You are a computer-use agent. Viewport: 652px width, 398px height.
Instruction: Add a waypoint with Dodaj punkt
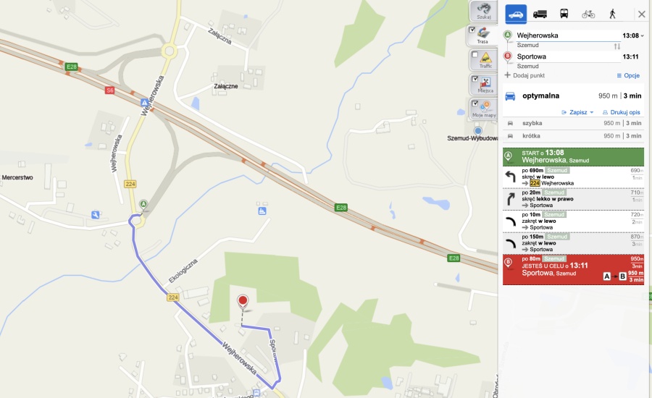point(524,75)
